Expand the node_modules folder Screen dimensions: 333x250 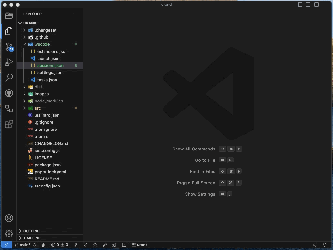50,101
